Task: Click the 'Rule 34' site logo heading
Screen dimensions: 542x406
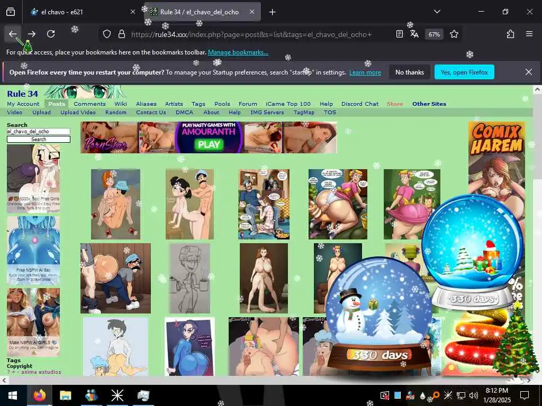Action: 22,94
